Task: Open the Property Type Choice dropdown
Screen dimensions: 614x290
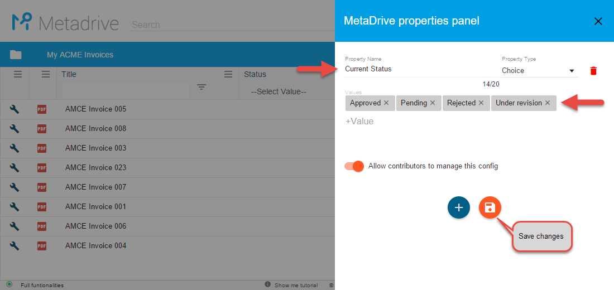Action: [540, 71]
